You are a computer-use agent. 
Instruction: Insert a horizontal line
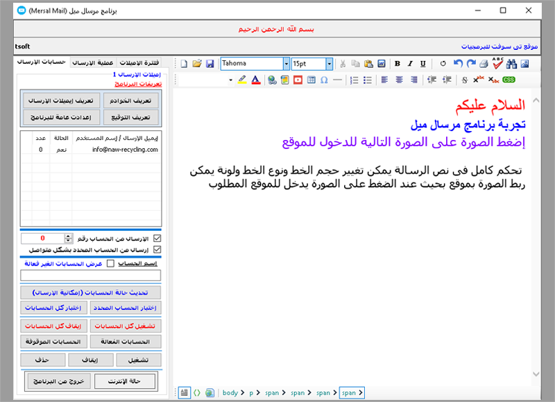coord(337,80)
